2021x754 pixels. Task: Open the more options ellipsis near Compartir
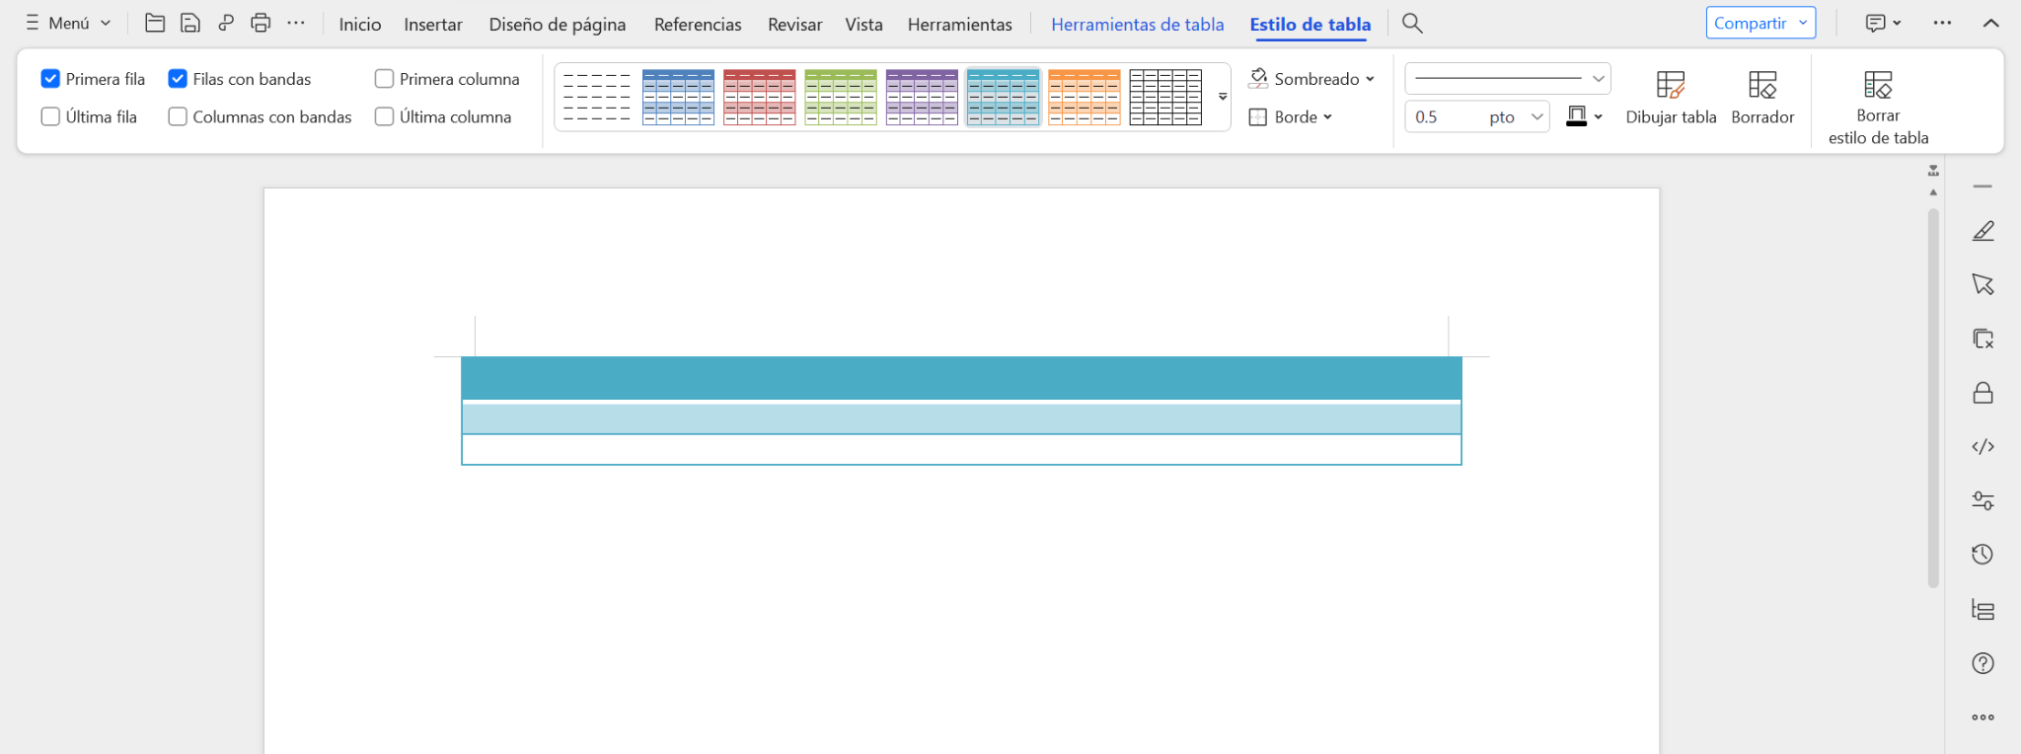click(x=1942, y=23)
